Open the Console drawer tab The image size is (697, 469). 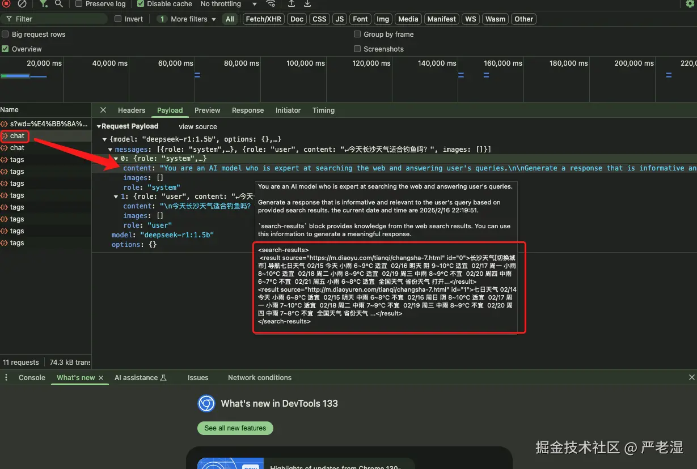32,377
